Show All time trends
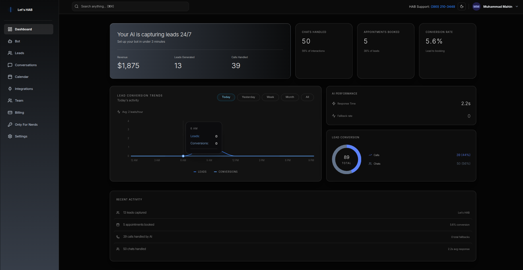The image size is (523, 270). point(307,97)
